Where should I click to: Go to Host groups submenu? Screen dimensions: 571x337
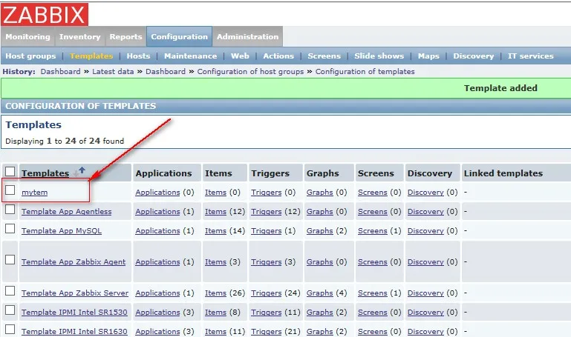pos(30,56)
